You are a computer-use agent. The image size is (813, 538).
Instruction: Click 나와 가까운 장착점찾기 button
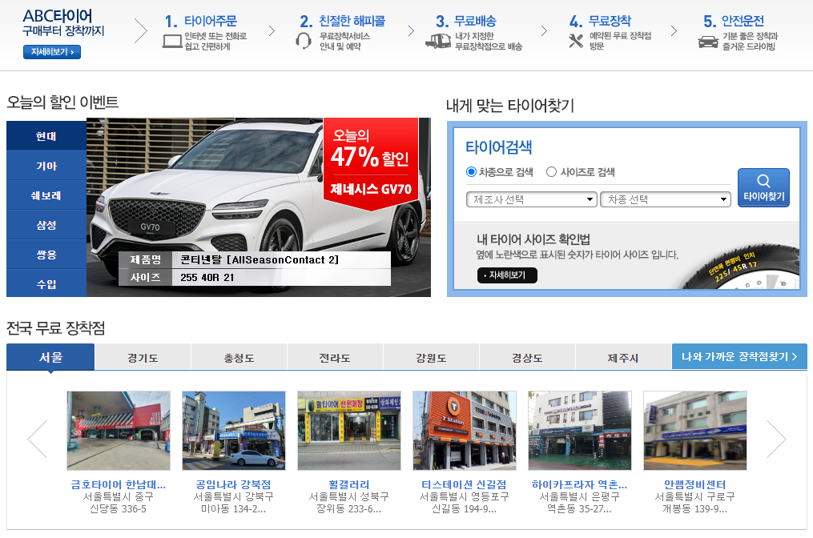[x=739, y=356]
